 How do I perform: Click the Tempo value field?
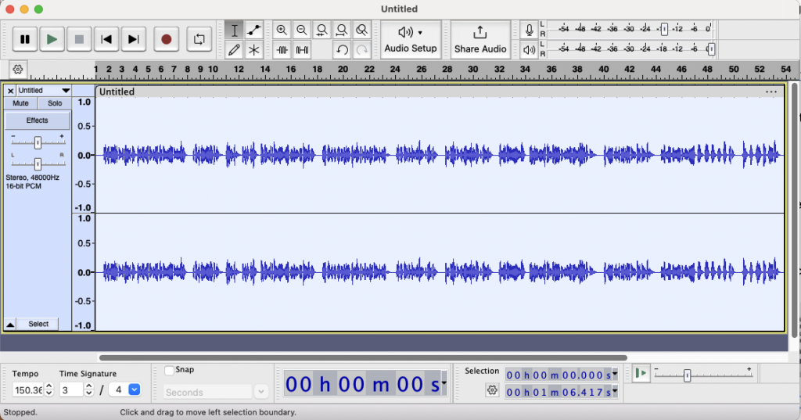pos(28,389)
